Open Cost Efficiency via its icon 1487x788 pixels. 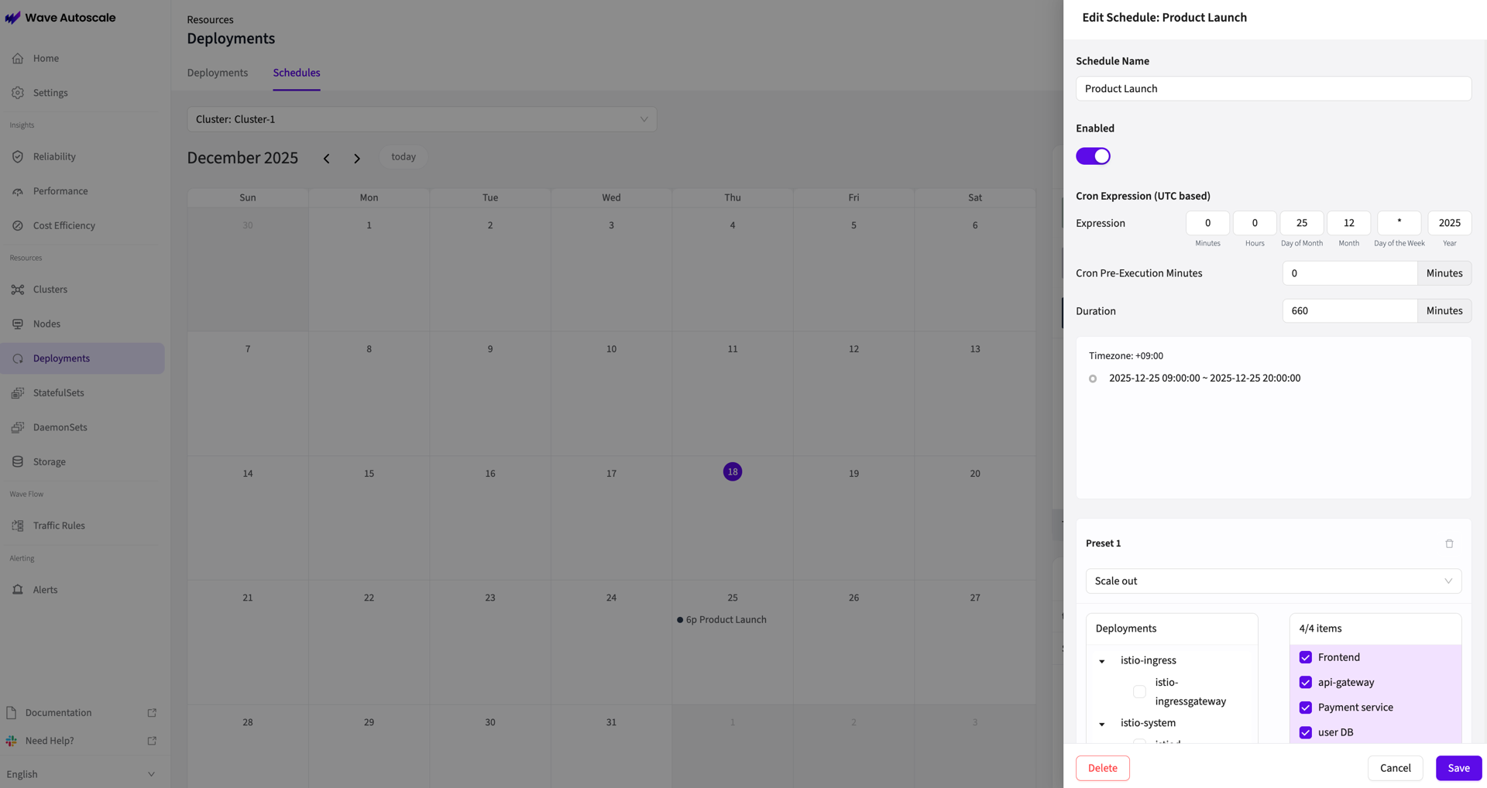point(18,226)
